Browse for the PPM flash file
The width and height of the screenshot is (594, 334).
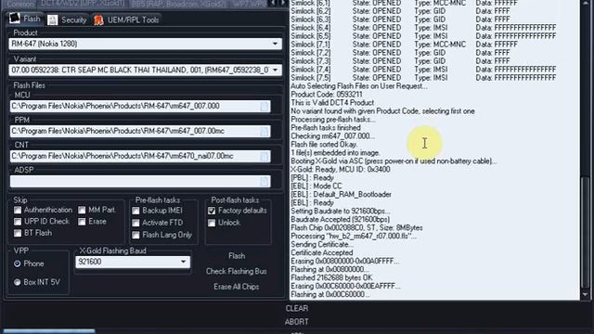(x=265, y=132)
